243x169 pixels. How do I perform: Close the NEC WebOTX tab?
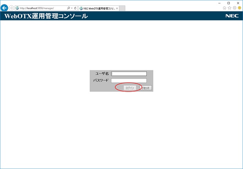(117, 8)
